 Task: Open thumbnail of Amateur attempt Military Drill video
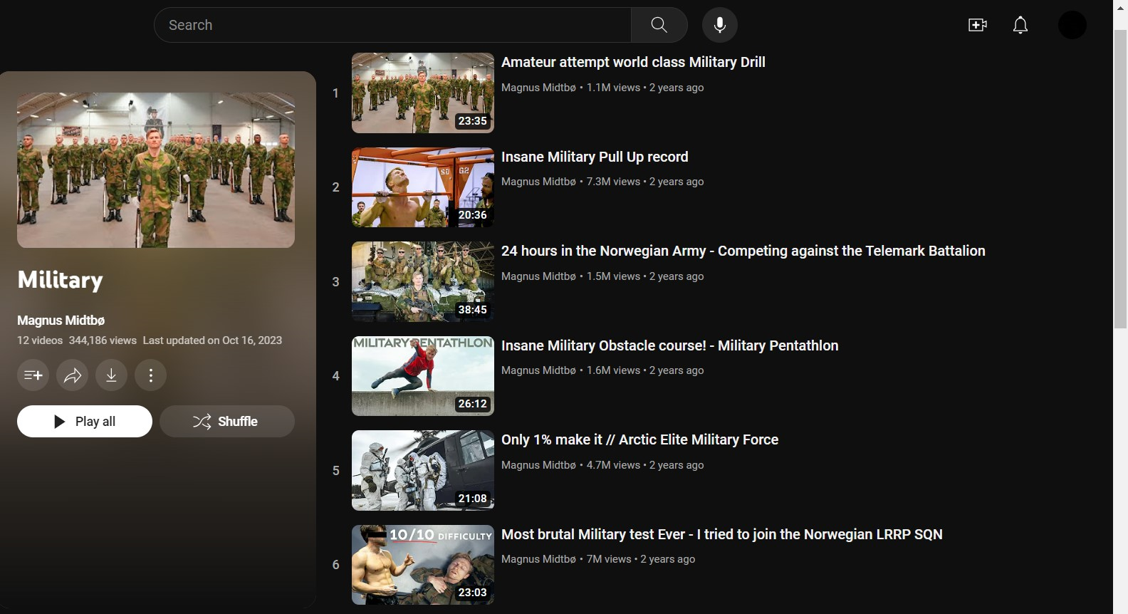tap(423, 93)
